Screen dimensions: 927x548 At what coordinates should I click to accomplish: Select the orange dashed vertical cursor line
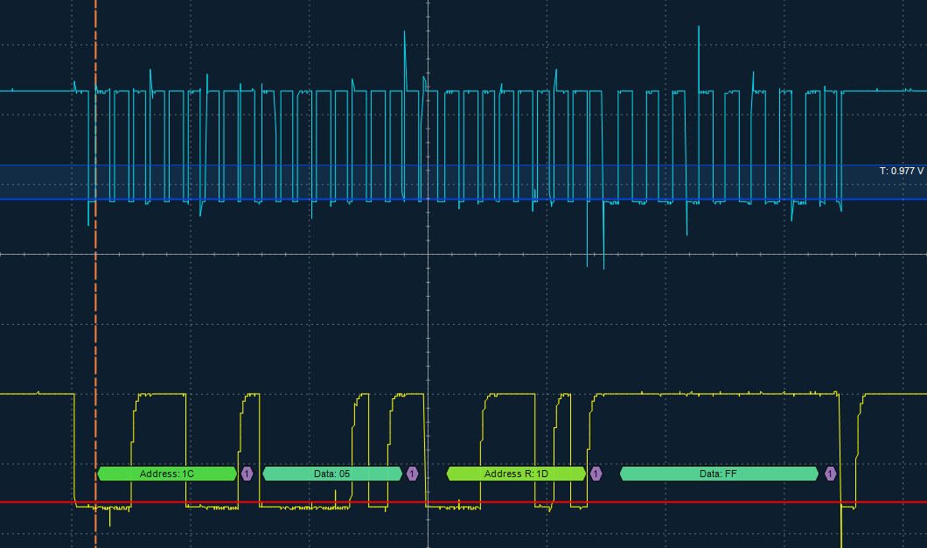96,274
